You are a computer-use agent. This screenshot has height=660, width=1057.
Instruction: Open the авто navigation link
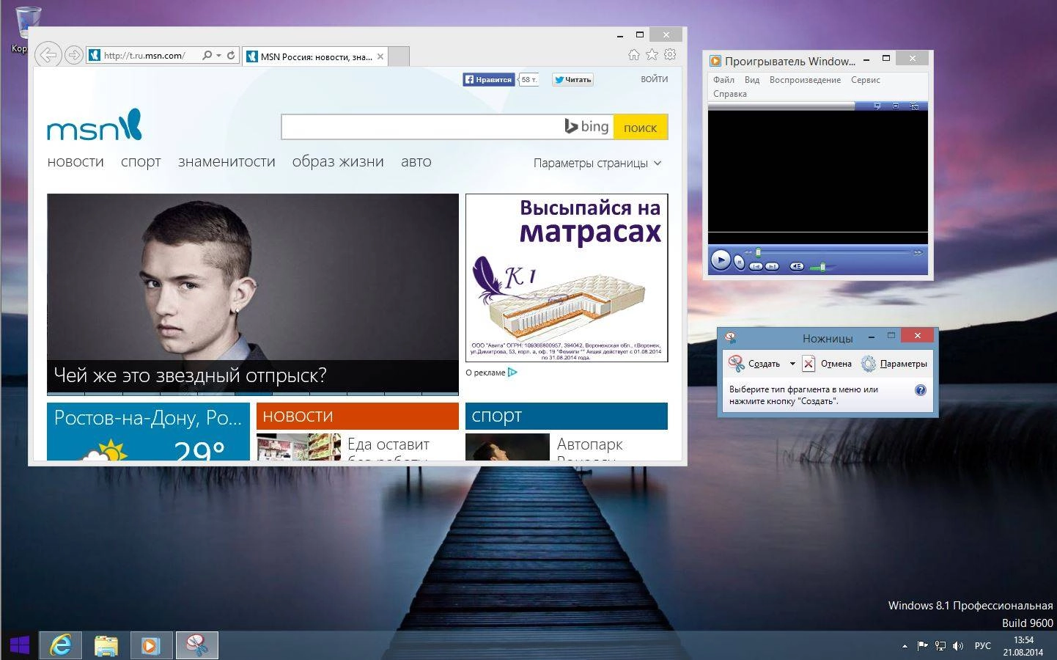tap(416, 161)
